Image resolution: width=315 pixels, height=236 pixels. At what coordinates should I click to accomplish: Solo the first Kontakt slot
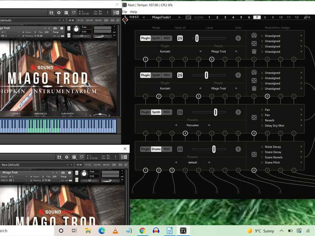(238, 38)
